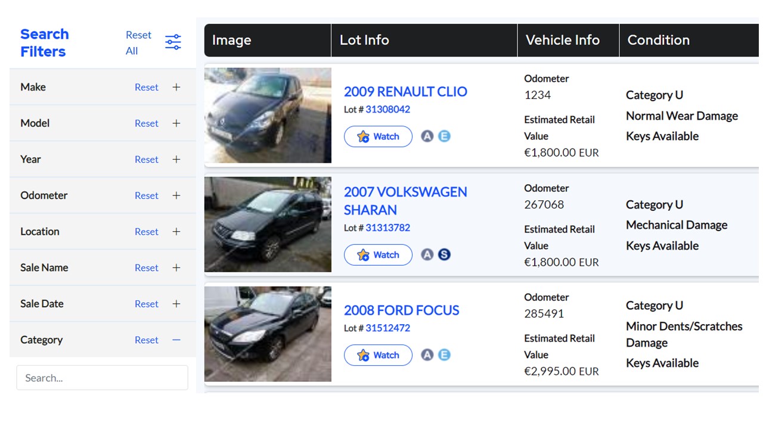Reset the Location filter
Screen dimensions: 763x429
147,232
